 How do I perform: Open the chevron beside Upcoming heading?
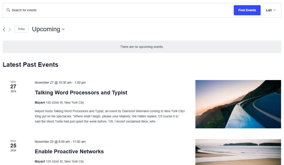(x=63, y=29)
